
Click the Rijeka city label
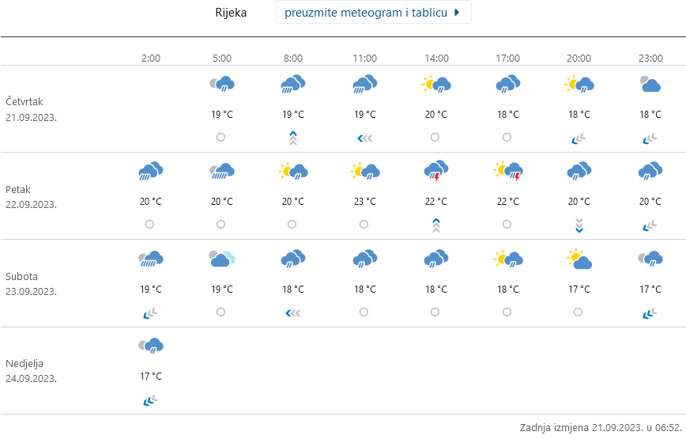231,13
